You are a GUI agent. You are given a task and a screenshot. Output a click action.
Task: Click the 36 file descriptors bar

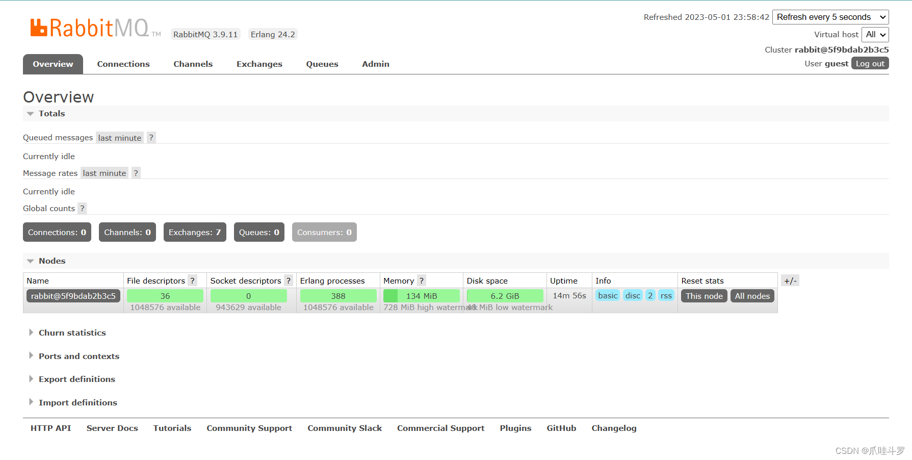click(x=165, y=296)
